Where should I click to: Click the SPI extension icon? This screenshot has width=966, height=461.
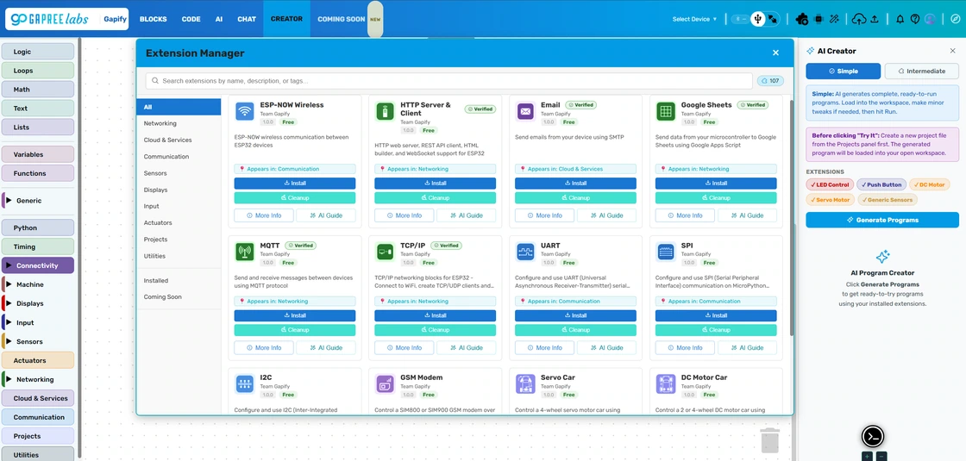tap(666, 252)
